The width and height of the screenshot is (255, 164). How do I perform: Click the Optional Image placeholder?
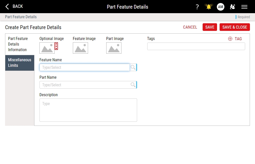[47, 48]
